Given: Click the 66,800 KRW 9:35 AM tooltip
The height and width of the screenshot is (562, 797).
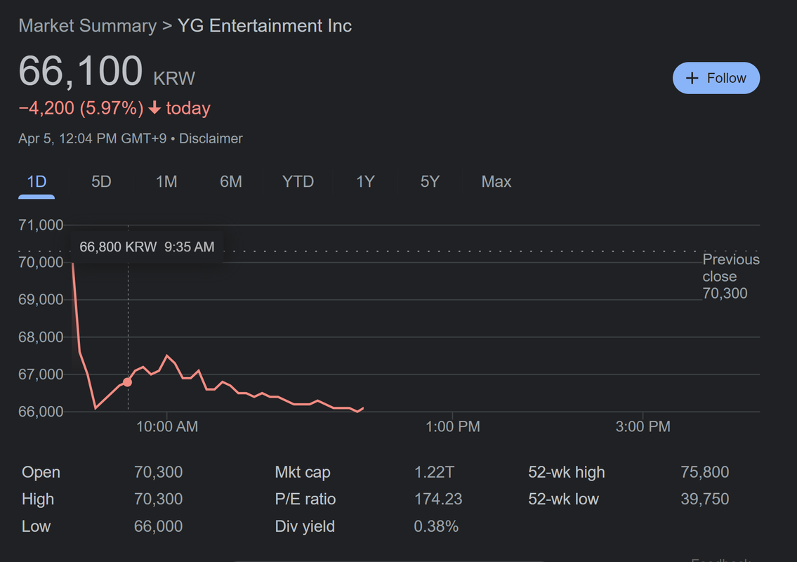Looking at the screenshot, I should 147,247.
